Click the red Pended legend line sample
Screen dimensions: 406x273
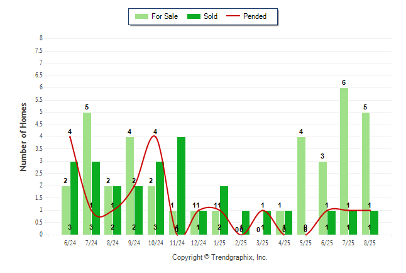[x=233, y=16]
